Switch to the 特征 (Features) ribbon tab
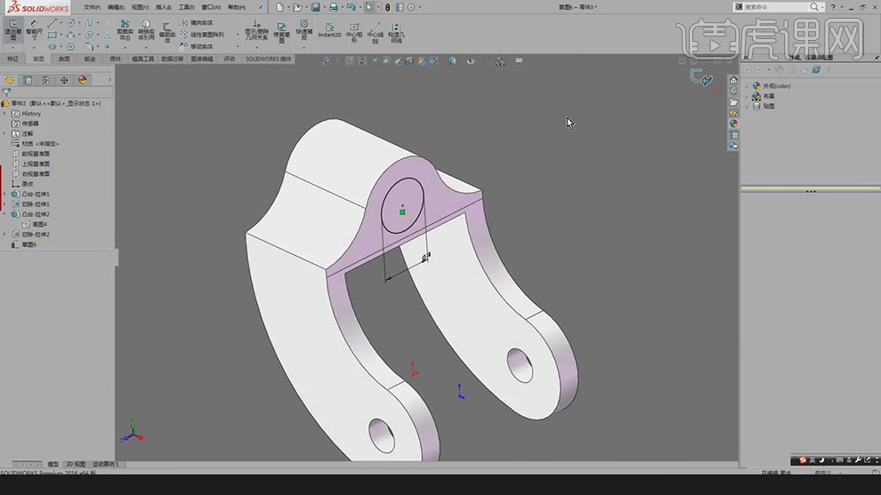 12,60
